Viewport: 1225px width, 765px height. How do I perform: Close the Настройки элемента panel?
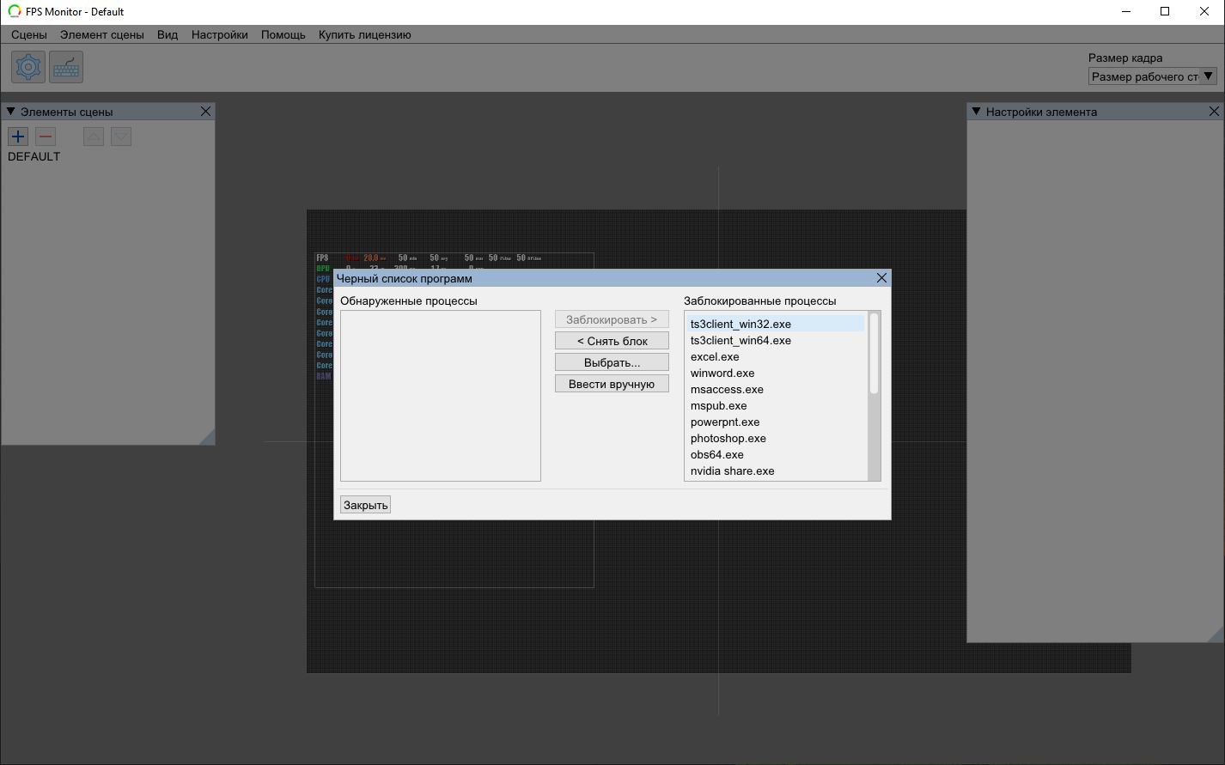coord(1214,112)
